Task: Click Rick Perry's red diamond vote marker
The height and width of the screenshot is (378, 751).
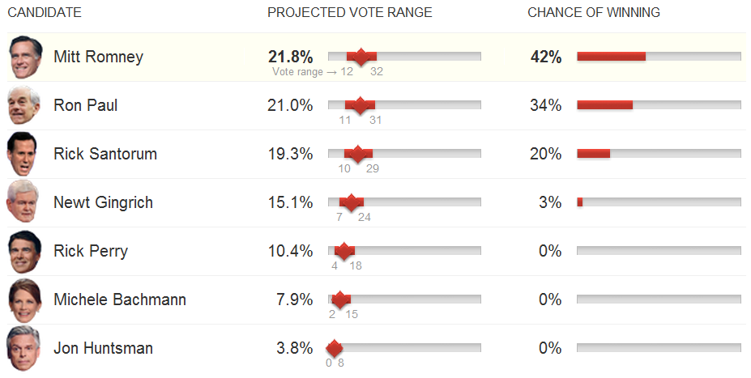Action: click(x=344, y=251)
